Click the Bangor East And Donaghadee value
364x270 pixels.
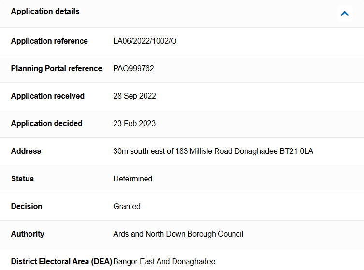point(164,262)
